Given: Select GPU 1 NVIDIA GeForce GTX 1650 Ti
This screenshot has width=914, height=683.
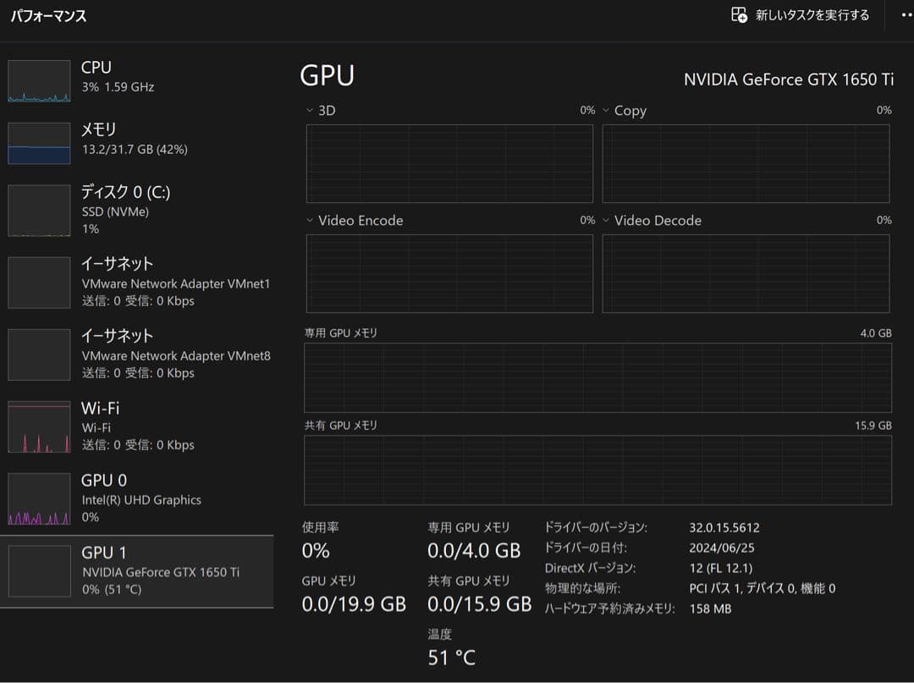Looking at the screenshot, I should click(x=135, y=571).
